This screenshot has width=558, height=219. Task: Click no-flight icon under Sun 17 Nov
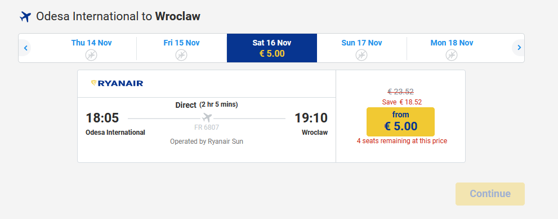[361, 55]
